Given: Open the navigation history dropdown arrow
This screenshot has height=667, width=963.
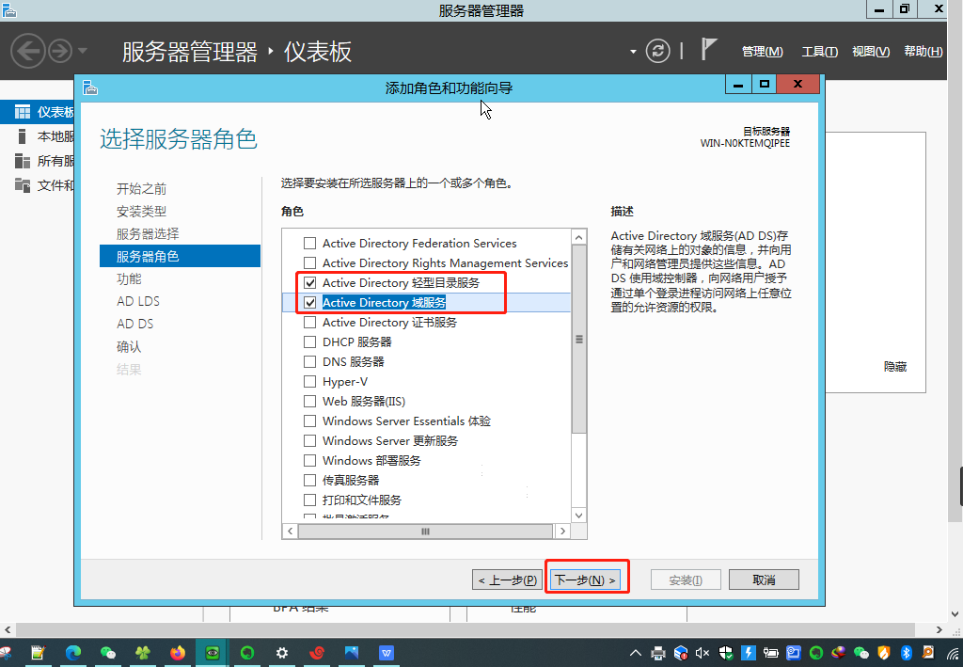Looking at the screenshot, I should click(x=83, y=51).
